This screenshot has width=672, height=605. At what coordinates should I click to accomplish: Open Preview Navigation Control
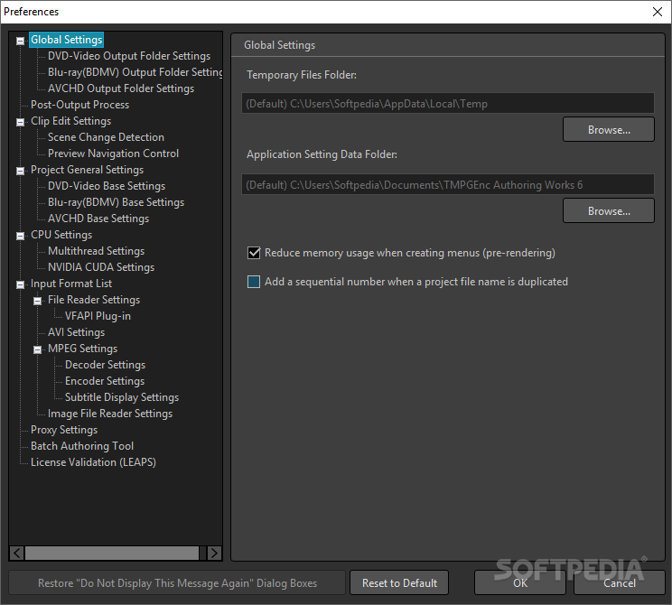point(113,154)
